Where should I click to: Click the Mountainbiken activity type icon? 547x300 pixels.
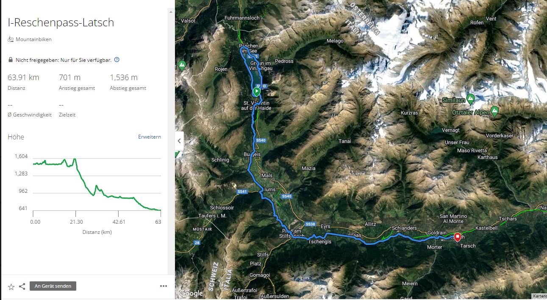pos(11,39)
